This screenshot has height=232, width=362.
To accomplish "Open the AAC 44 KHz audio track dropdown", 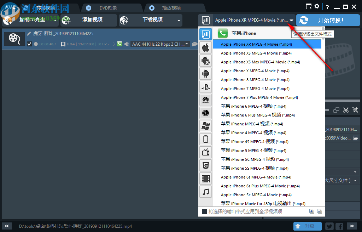I will pyautogui.click(x=186, y=44).
